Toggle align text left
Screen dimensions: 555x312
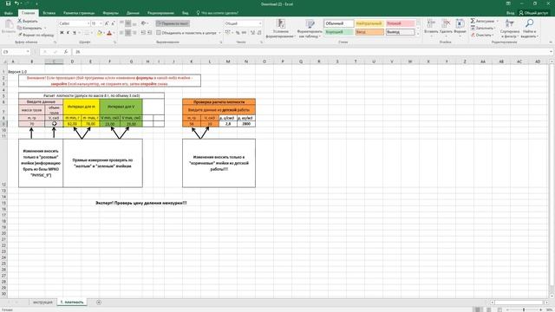(x=121, y=33)
